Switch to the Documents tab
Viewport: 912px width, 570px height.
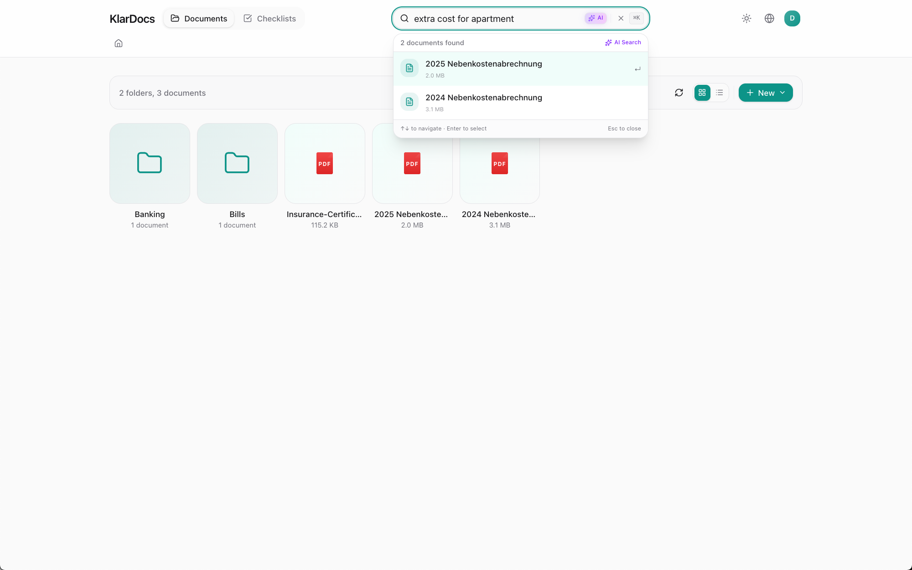point(199,19)
